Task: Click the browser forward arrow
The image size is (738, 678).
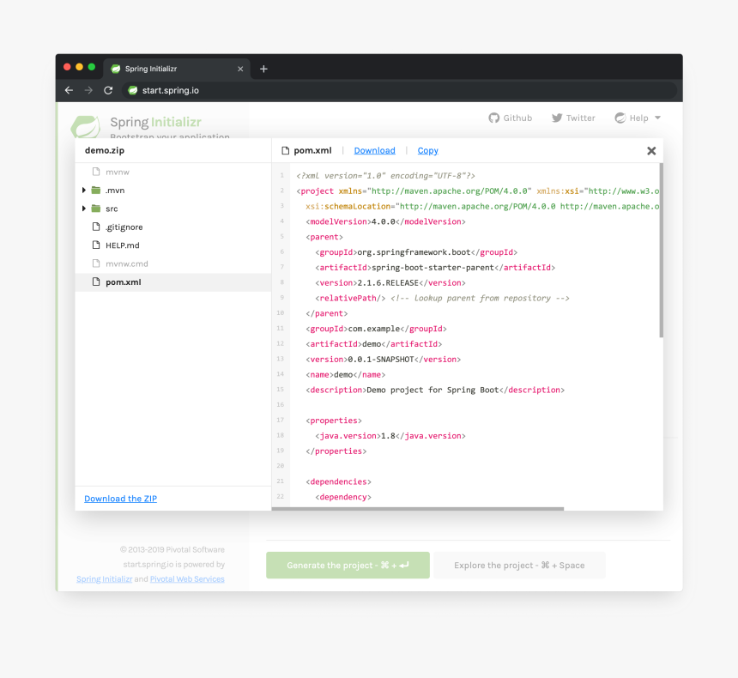Action: 88,90
